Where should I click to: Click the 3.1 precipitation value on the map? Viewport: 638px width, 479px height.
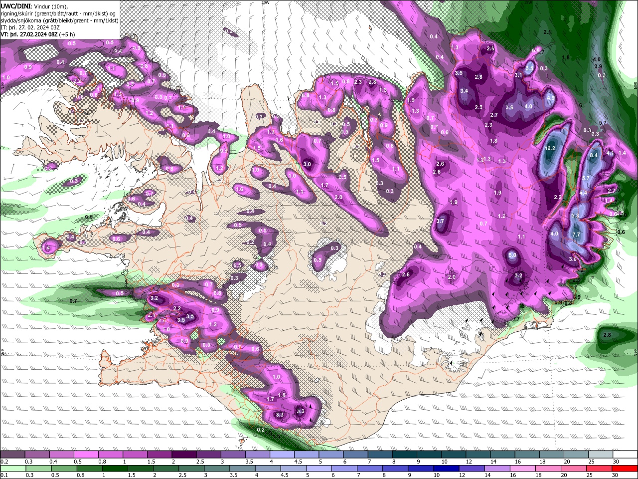(518, 75)
